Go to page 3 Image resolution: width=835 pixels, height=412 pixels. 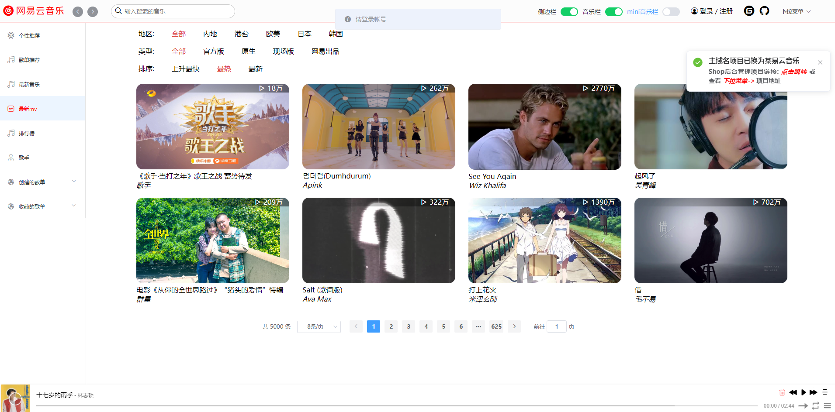click(x=409, y=326)
